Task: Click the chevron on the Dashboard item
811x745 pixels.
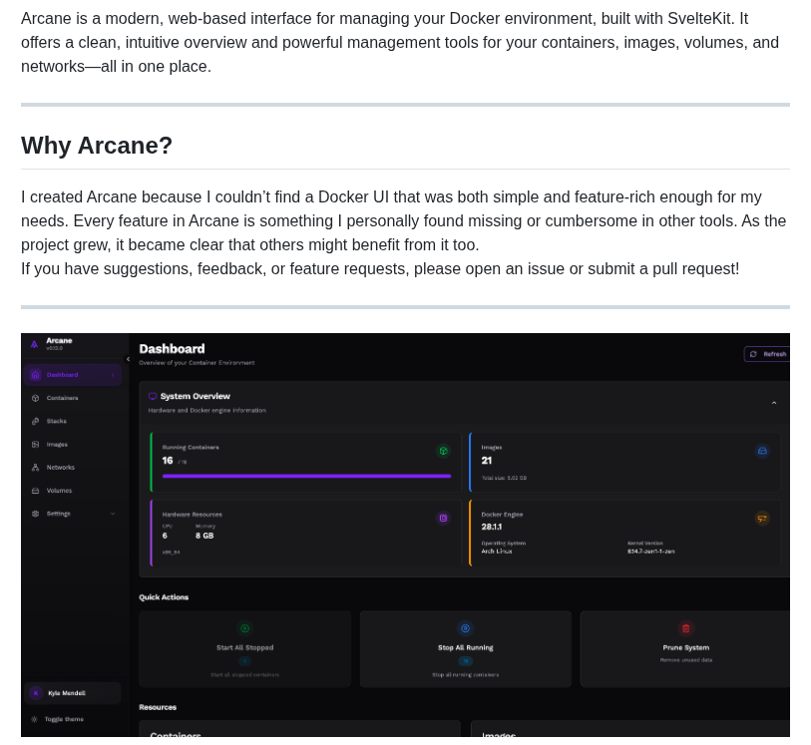Action: [x=113, y=375]
